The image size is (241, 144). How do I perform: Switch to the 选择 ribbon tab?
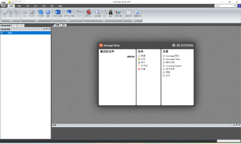point(19,6)
